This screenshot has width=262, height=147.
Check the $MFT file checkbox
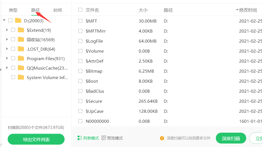coord(80,21)
